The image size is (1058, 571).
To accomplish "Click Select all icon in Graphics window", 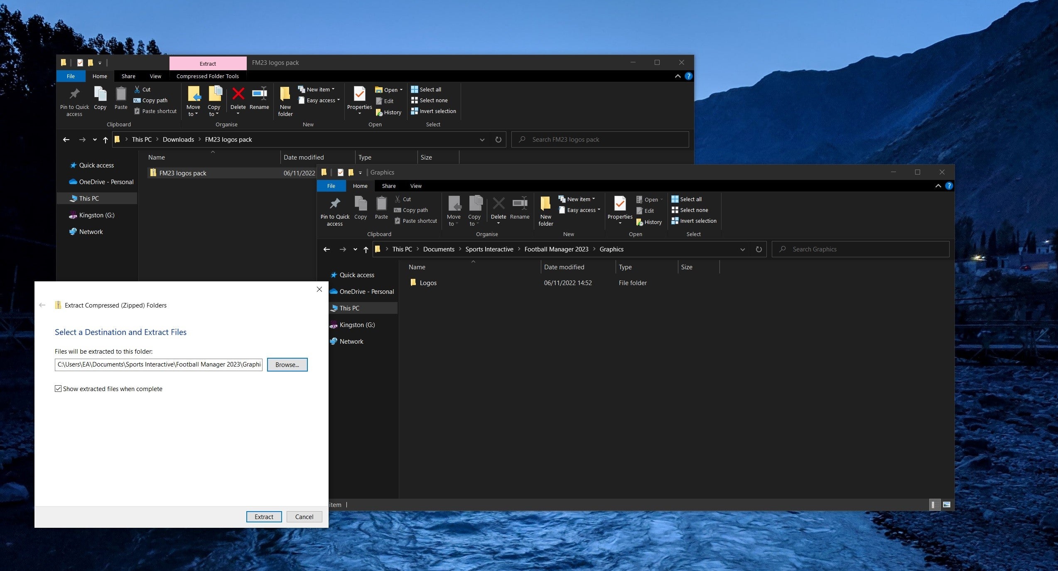I will click(675, 199).
